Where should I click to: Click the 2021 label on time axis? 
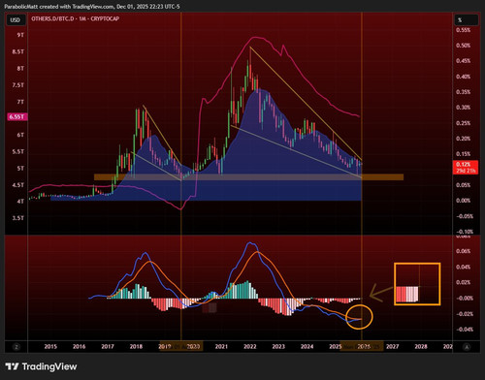point(221,347)
